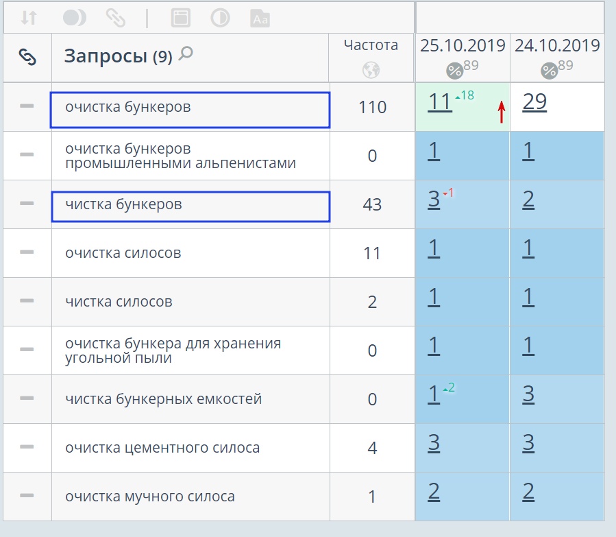This screenshot has width=616, height=537.
Task: Click the percent icon under 25.10.2019
Action: point(454,70)
